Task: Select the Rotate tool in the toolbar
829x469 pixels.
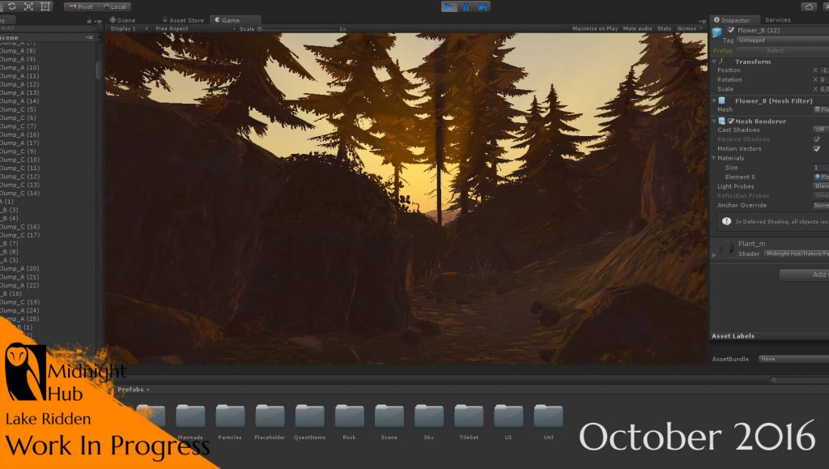Action: (11, 6)
